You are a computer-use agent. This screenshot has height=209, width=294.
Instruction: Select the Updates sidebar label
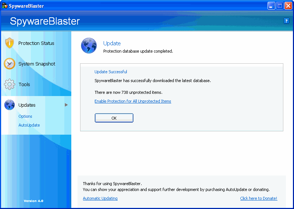(x=27, y=105)
